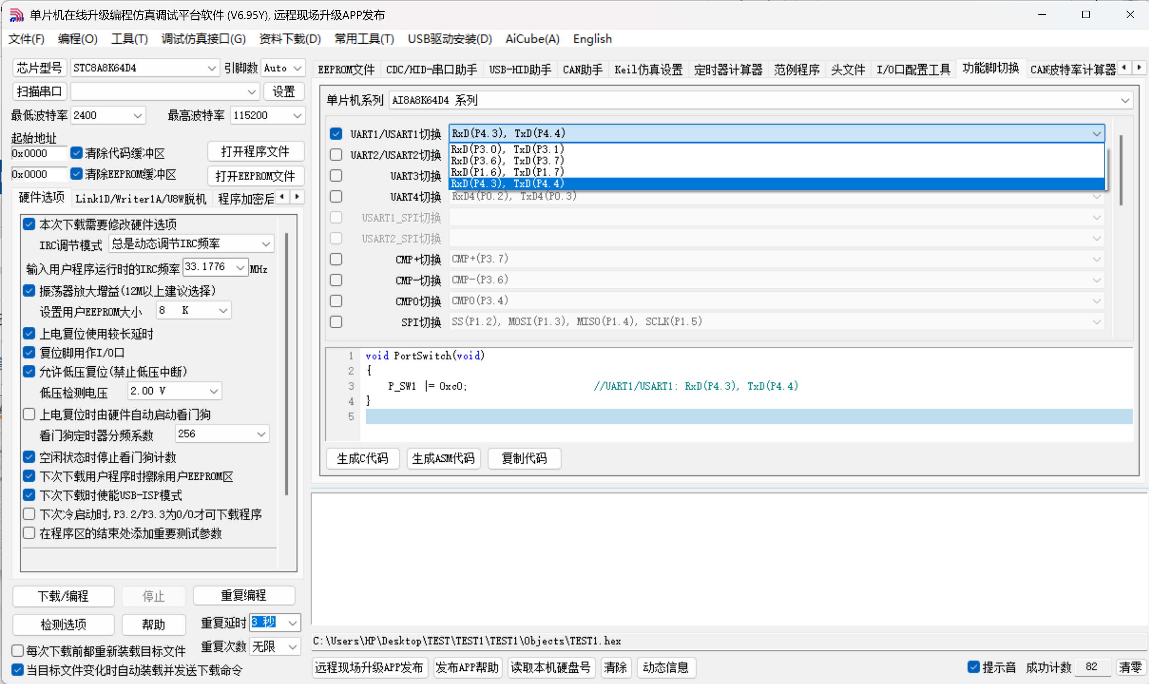Click the STC-ISP app logo icon in the title bar
Viewport: 1149px width, 684px height.
point(17,15)
